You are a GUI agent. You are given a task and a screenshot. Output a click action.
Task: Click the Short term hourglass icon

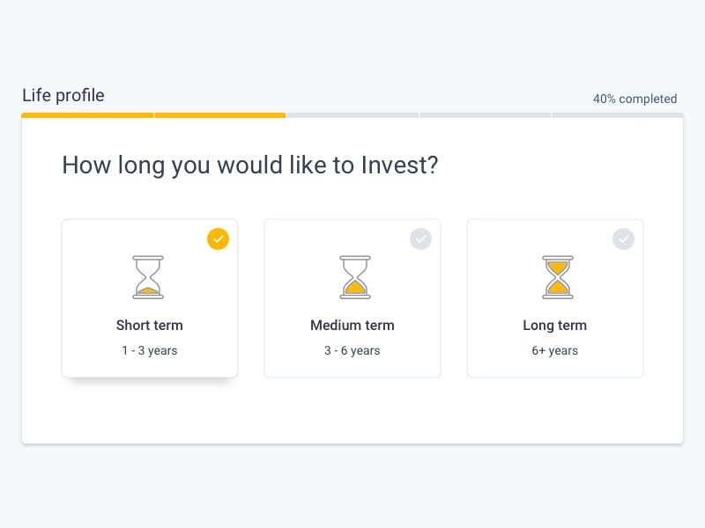[148, 277]
